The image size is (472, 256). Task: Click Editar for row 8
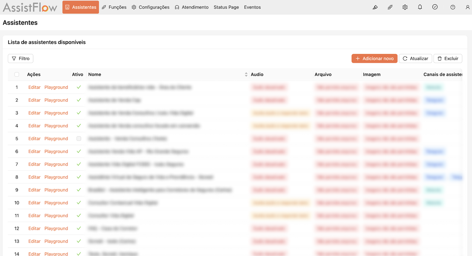(x=34, y=177)
